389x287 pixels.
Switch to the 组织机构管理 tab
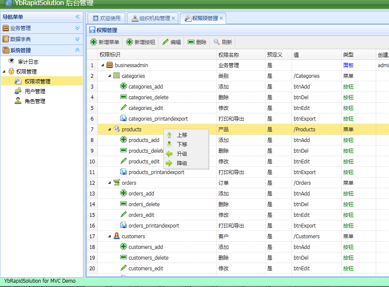pyautogui.click(x=152, y=18)
